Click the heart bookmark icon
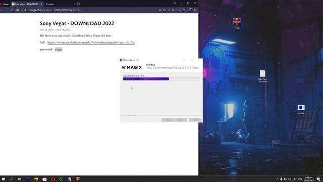The image size is (323, 182). 178,10
